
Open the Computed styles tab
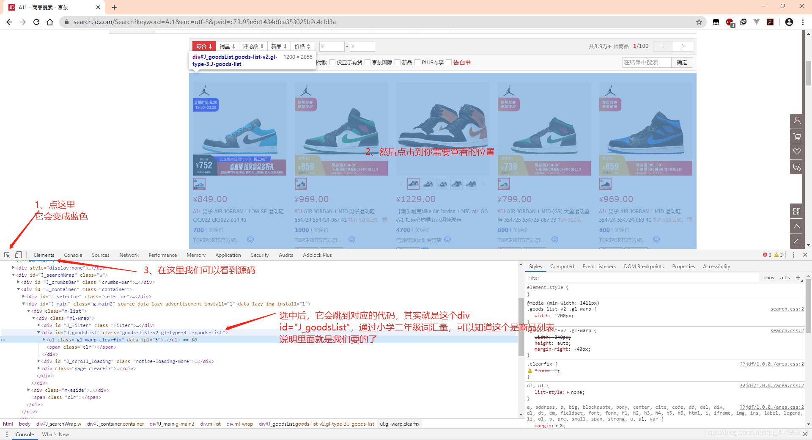click(x=562, y=267)
